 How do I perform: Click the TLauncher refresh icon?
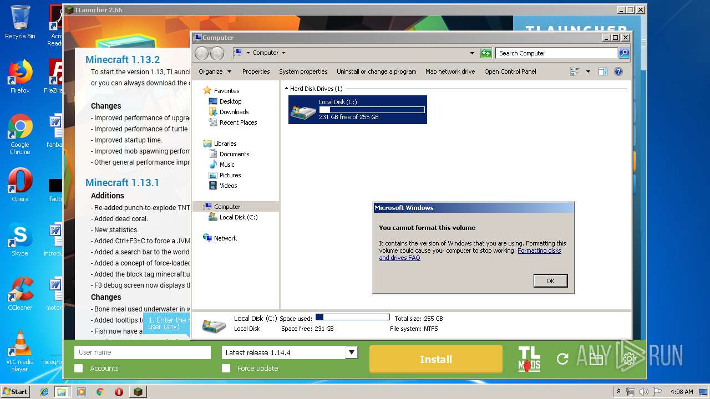point(562,359)
